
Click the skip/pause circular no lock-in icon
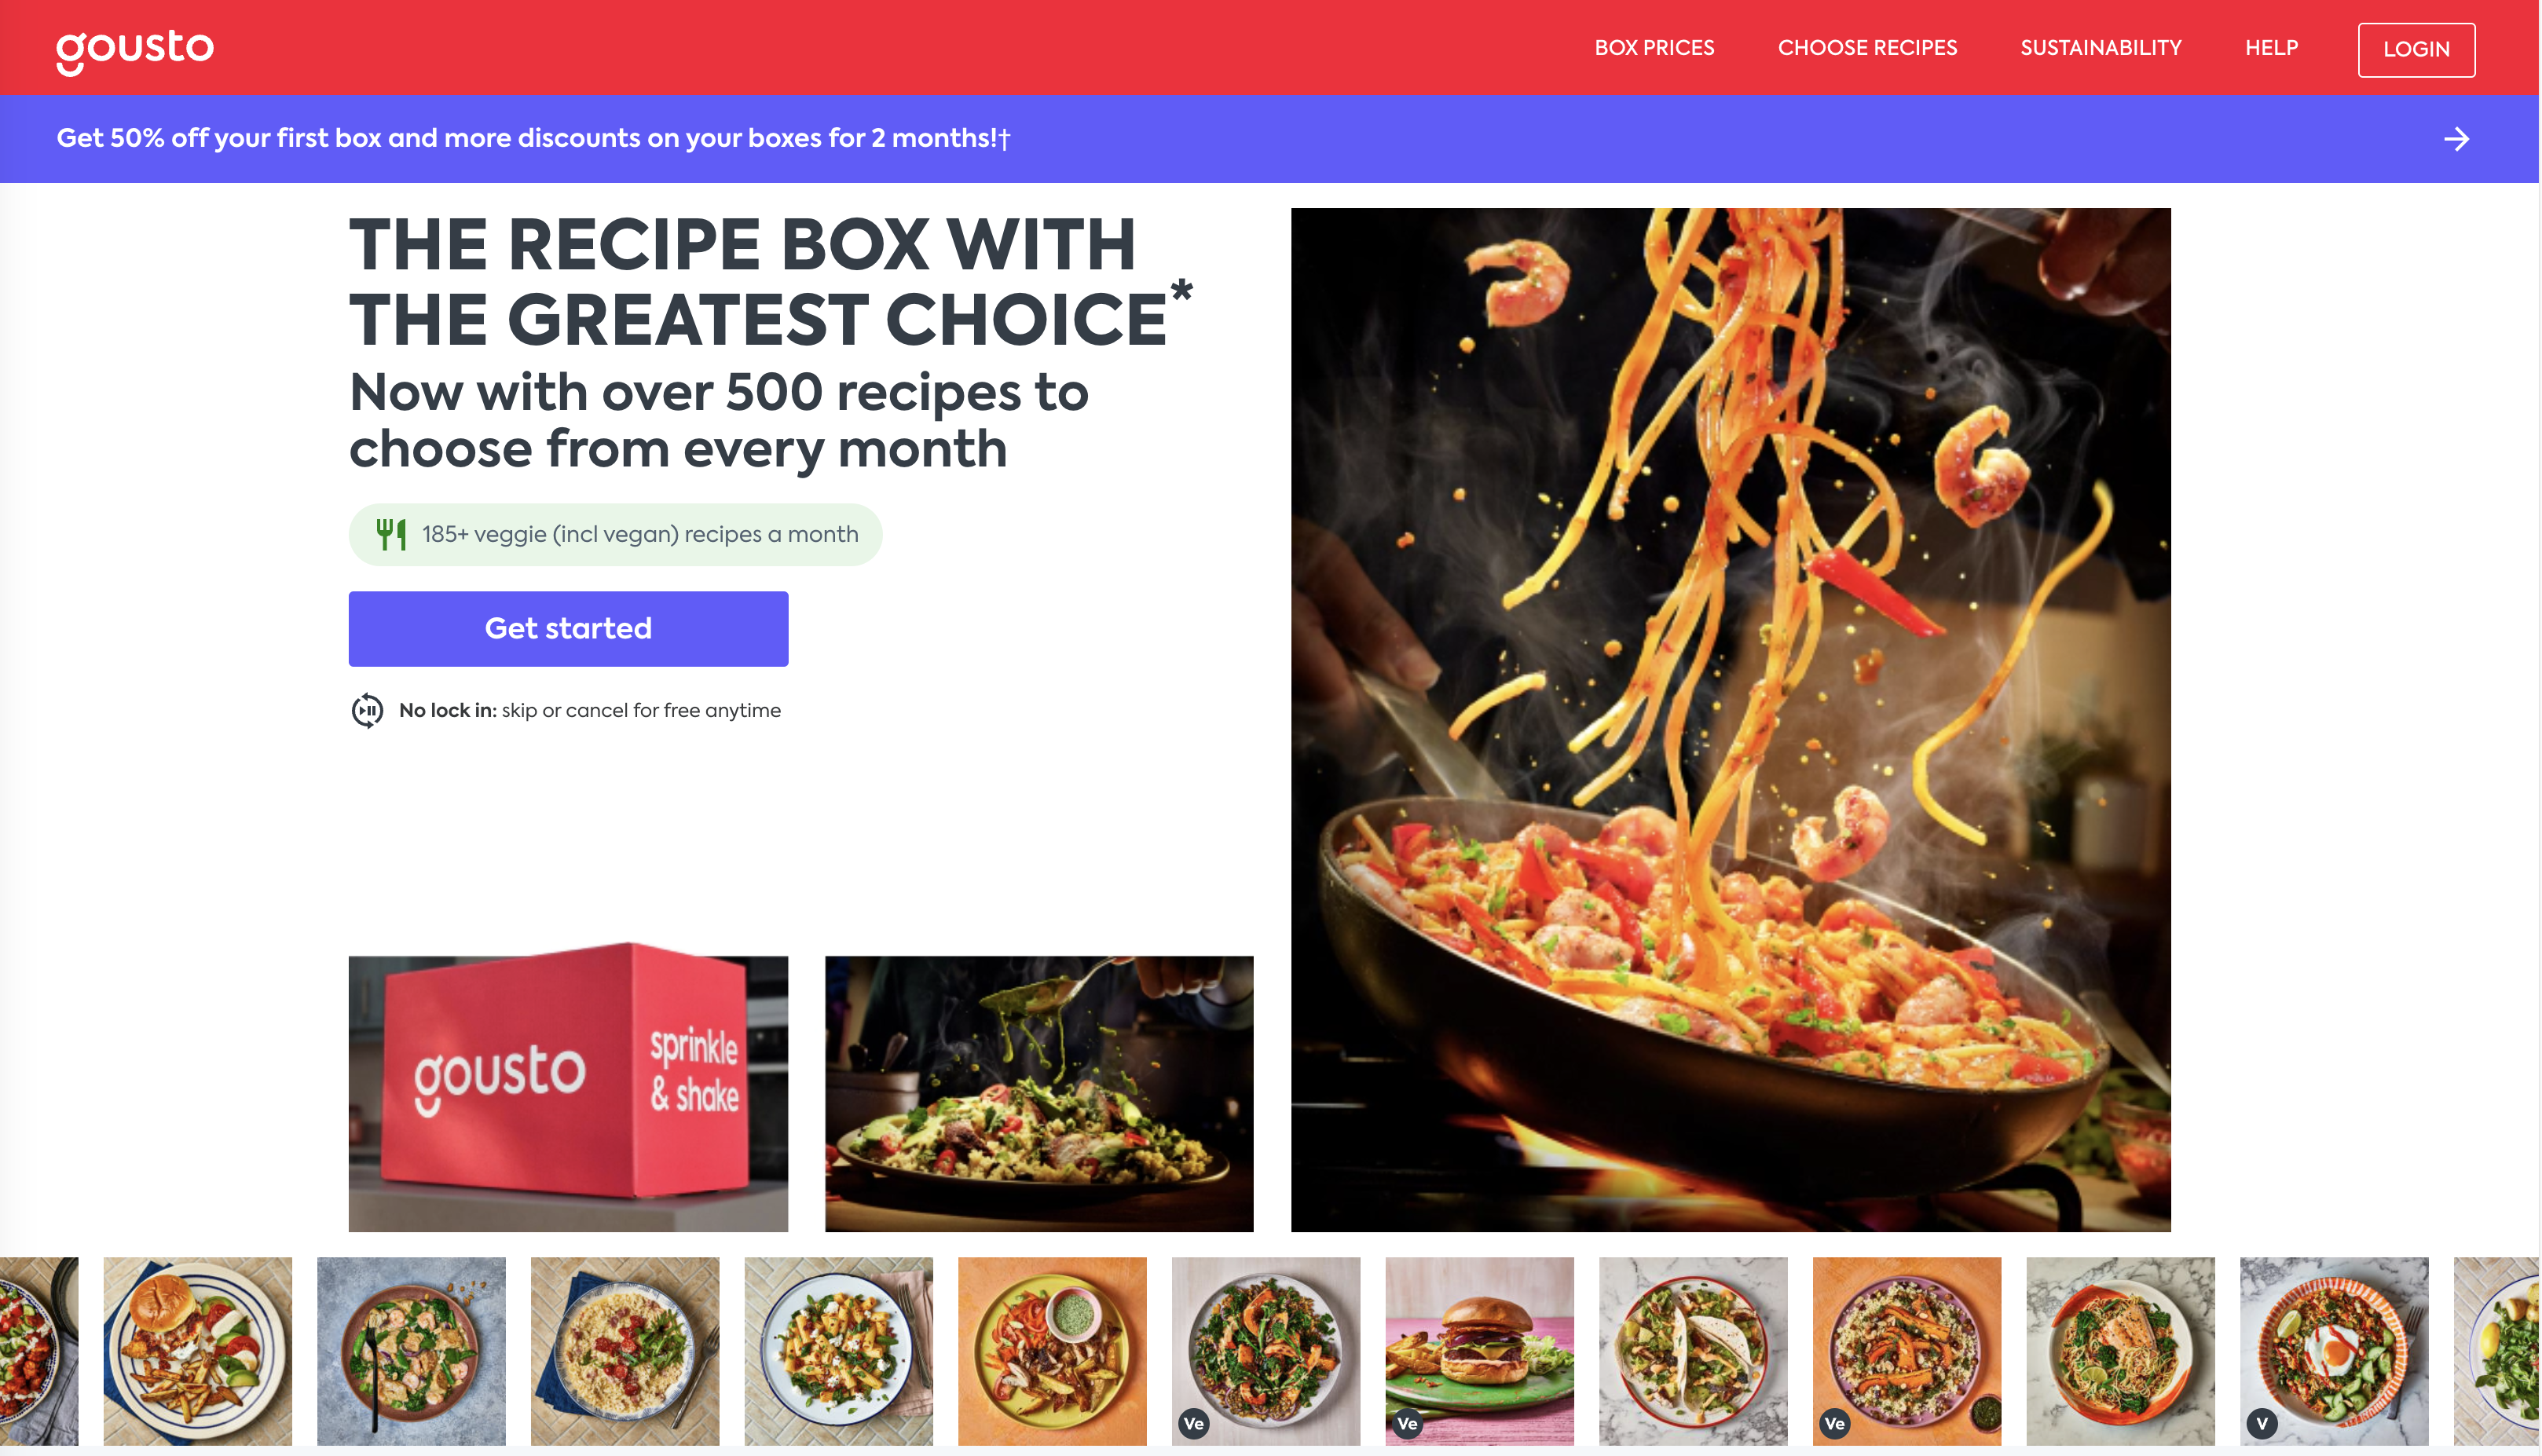click(x=367, y=710)
